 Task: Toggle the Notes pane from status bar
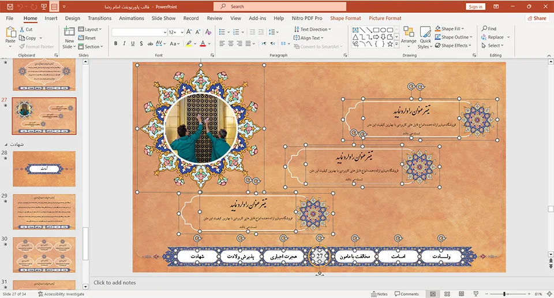tap(380, 294)
